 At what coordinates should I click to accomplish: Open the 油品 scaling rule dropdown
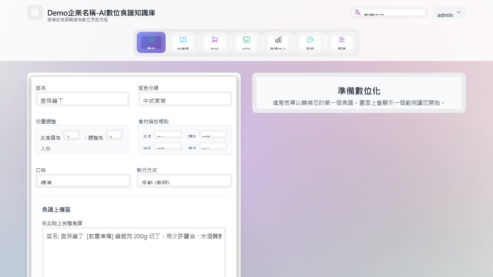pyautogui.click(x=168, y=146)
